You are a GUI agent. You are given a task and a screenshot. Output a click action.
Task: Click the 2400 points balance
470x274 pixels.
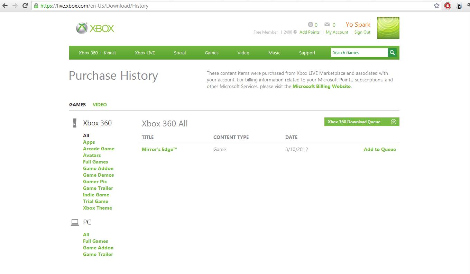[x=290, y=32]
